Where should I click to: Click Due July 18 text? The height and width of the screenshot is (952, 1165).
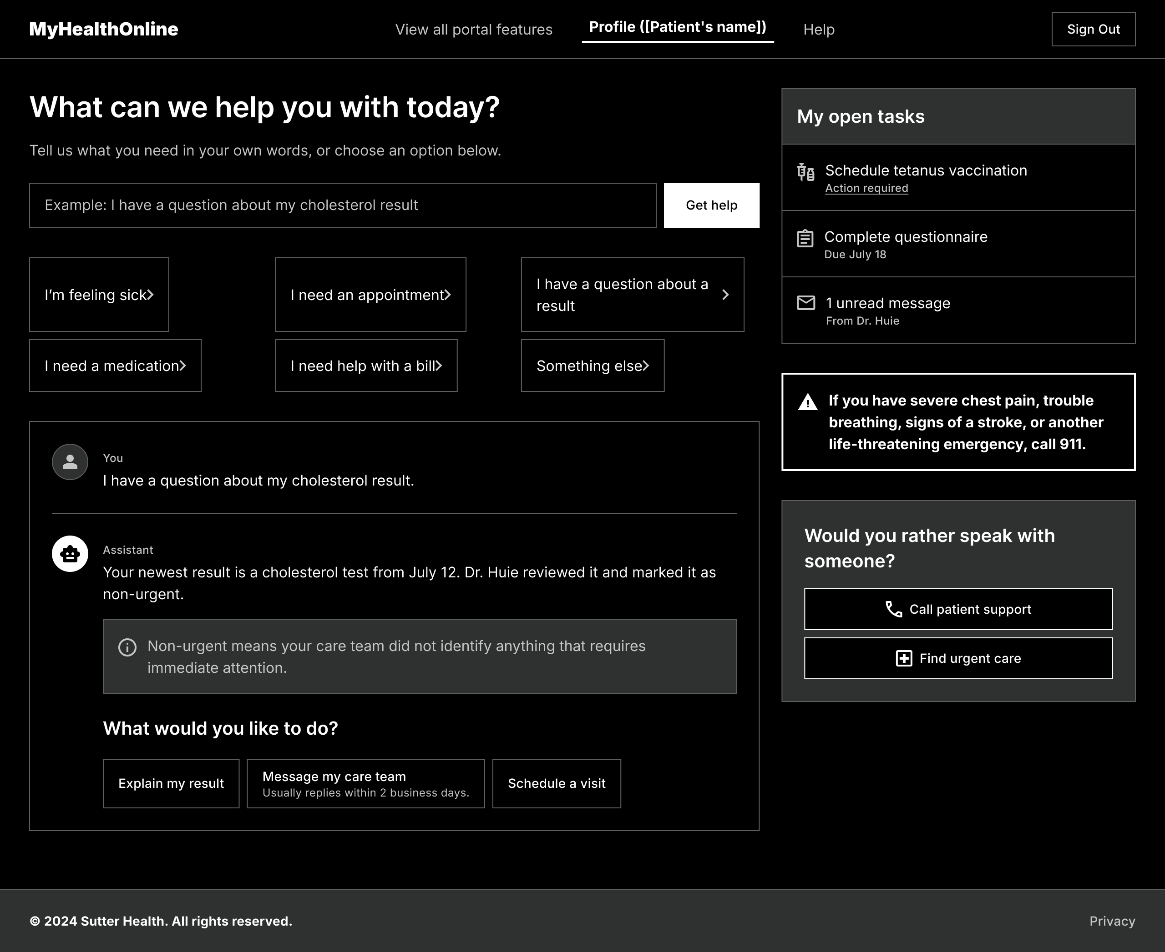click(855, 255)
